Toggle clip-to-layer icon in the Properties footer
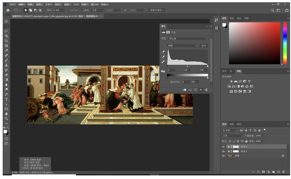 pos(185,90)
